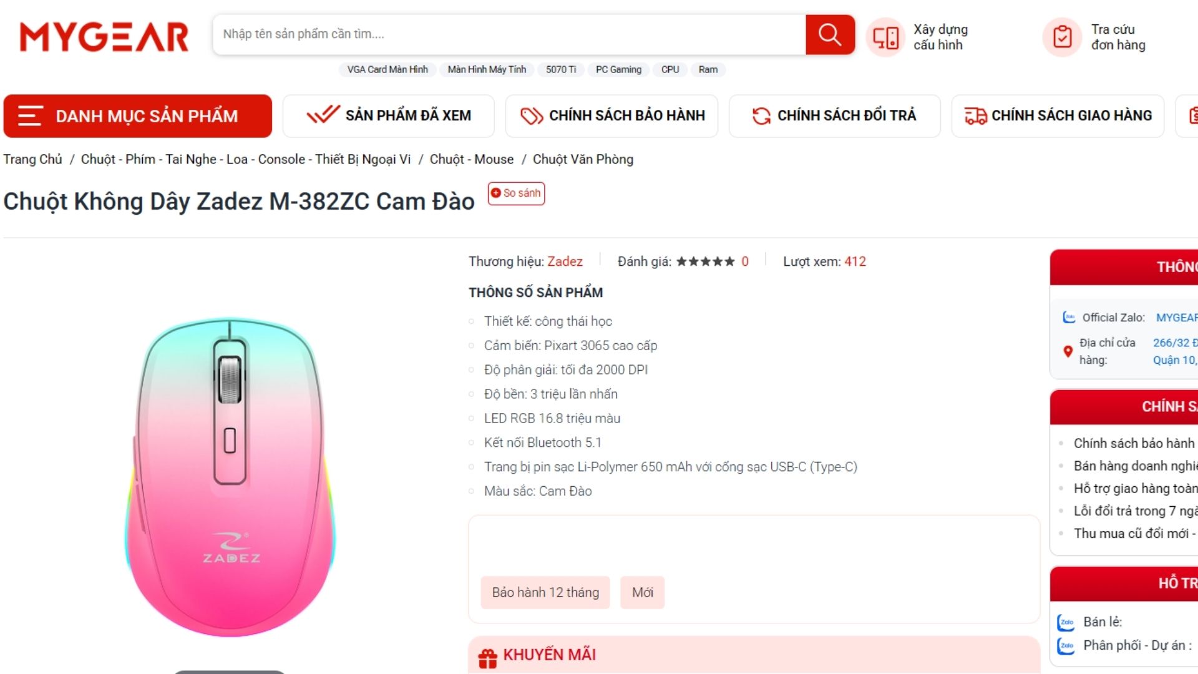Image resolution: width=1198 pixels, height=674 pixels.
Task: Focus the product search input field
Action: pyautogui.click(x=509, y=34)
